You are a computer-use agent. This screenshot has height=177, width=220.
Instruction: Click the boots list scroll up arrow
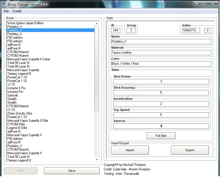97,24
